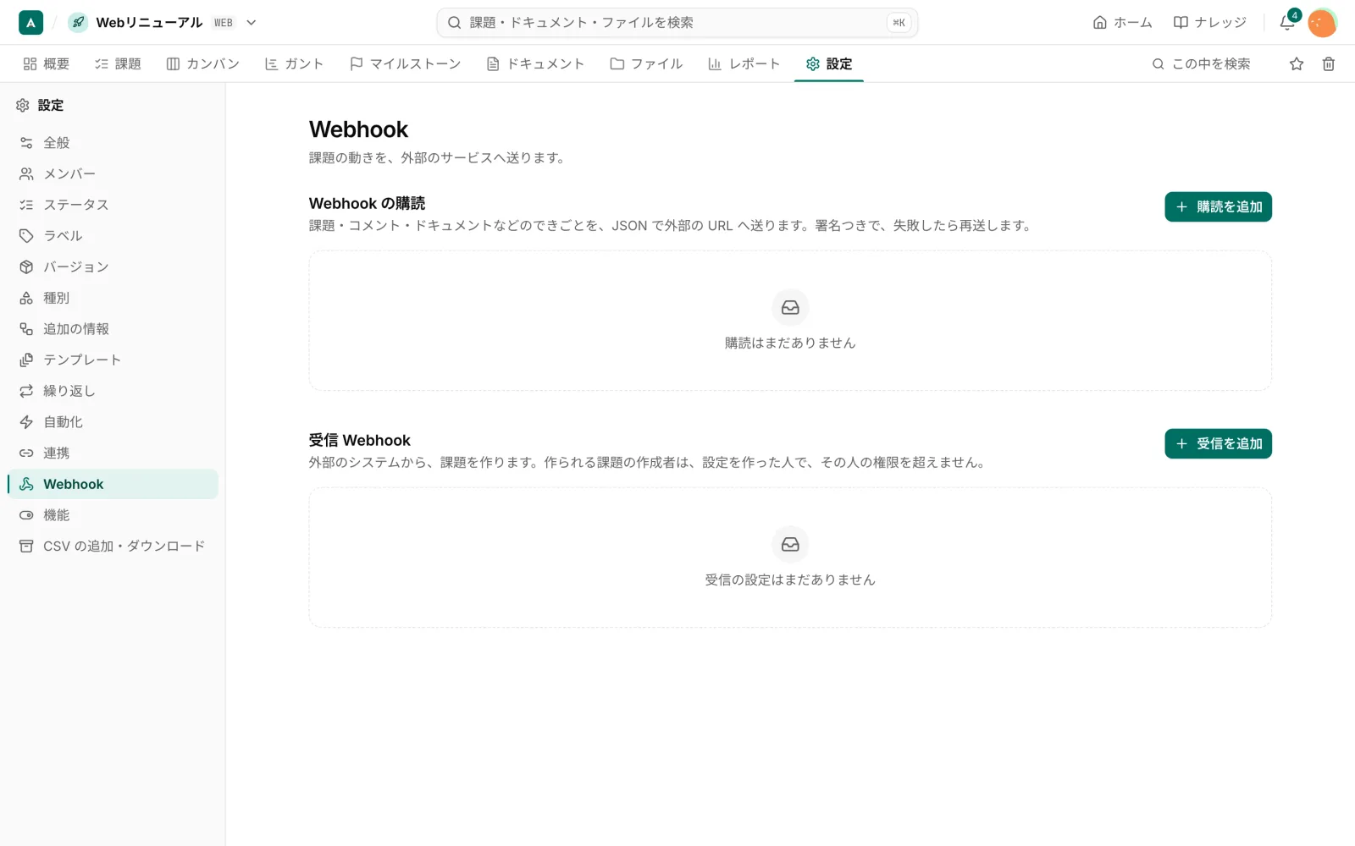Open 機能 settings

(113, 515)
